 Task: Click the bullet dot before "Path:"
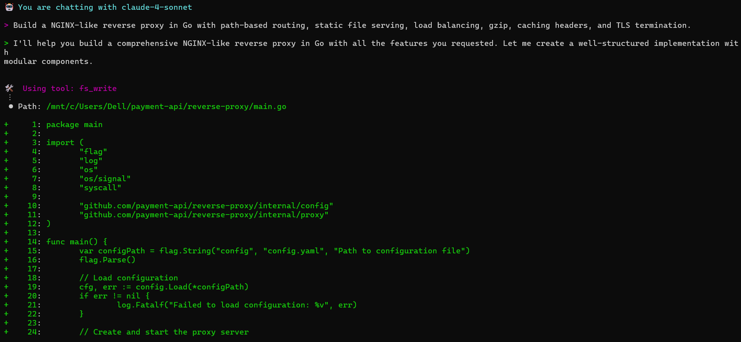point(11,106)
